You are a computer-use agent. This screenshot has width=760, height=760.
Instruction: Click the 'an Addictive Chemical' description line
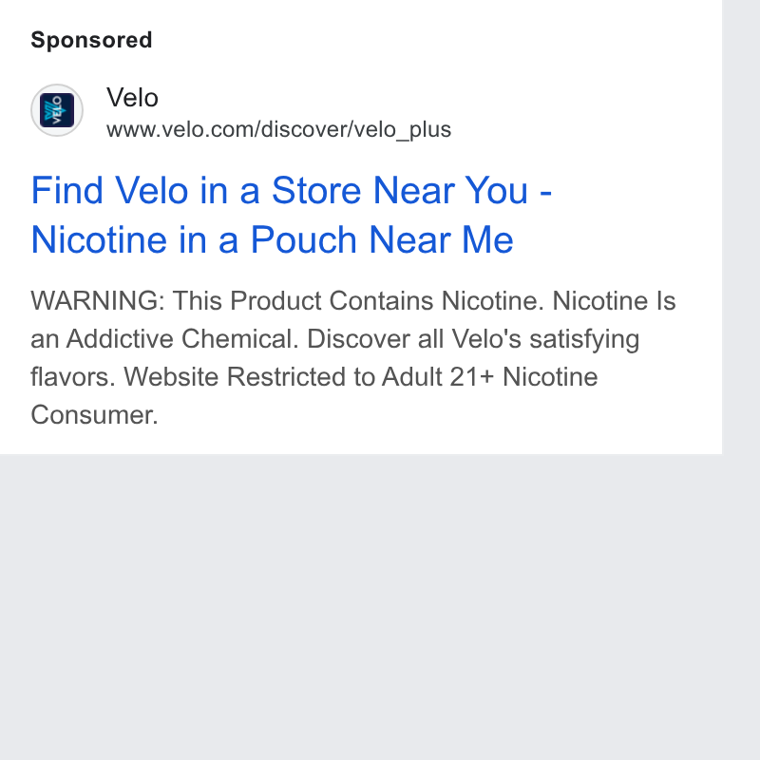[x=164, y=339]
